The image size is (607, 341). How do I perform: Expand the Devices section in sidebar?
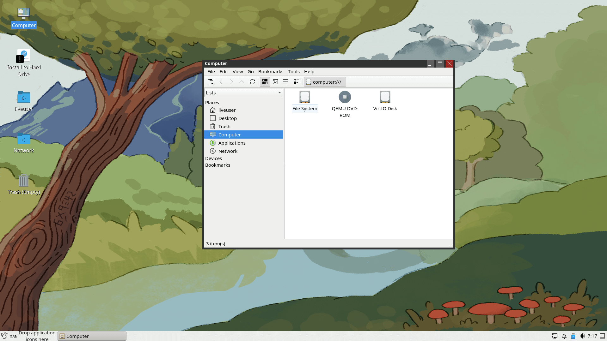(x=214, y=159)
